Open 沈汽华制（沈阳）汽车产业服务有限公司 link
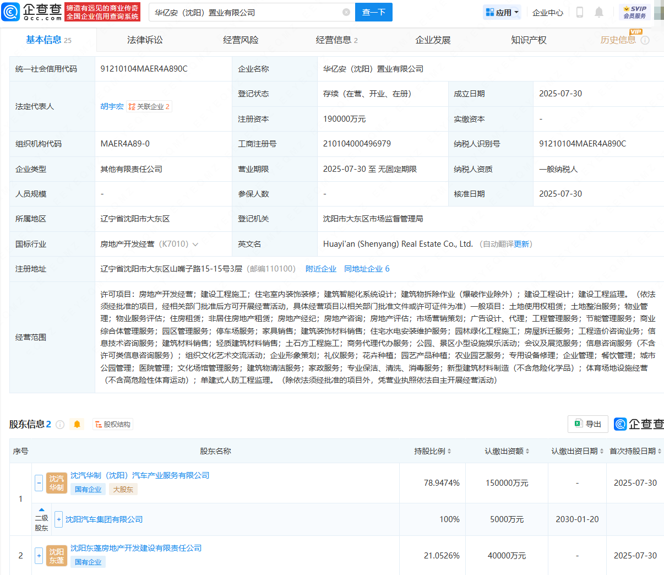This screenshot has height=575, width=664. click(x=140, y=475)
